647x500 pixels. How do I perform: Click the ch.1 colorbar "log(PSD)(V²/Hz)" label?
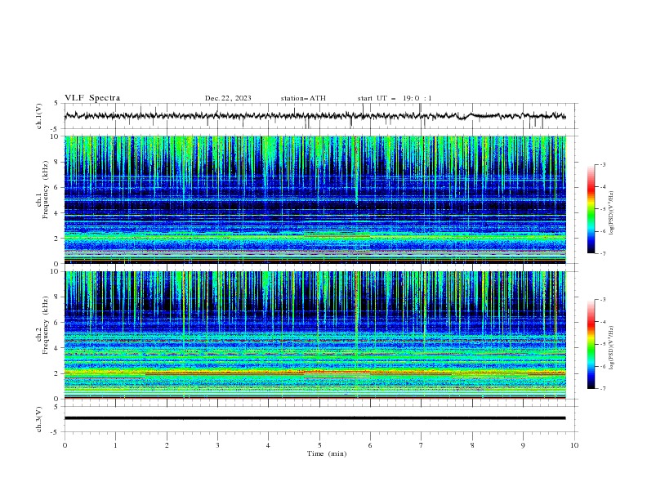(x=611, y=213)
